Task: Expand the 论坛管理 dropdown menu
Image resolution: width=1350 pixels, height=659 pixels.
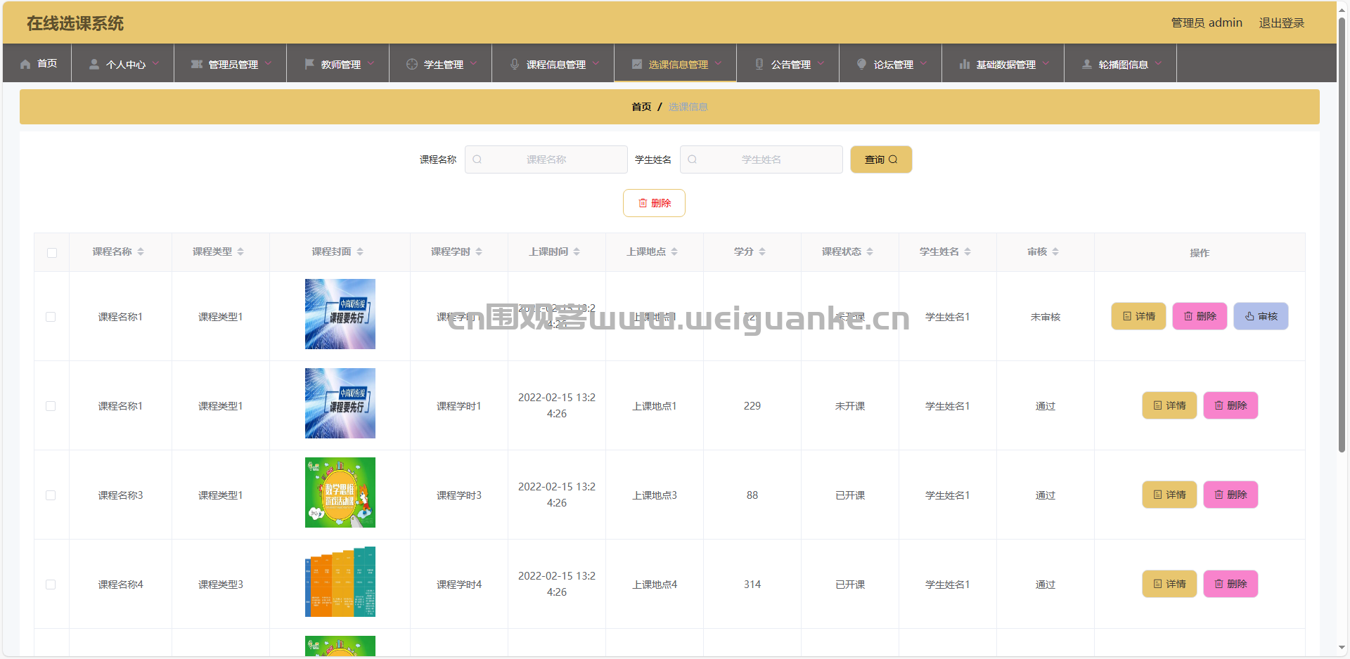Action: pyautogui.click(x=891, y=64)
